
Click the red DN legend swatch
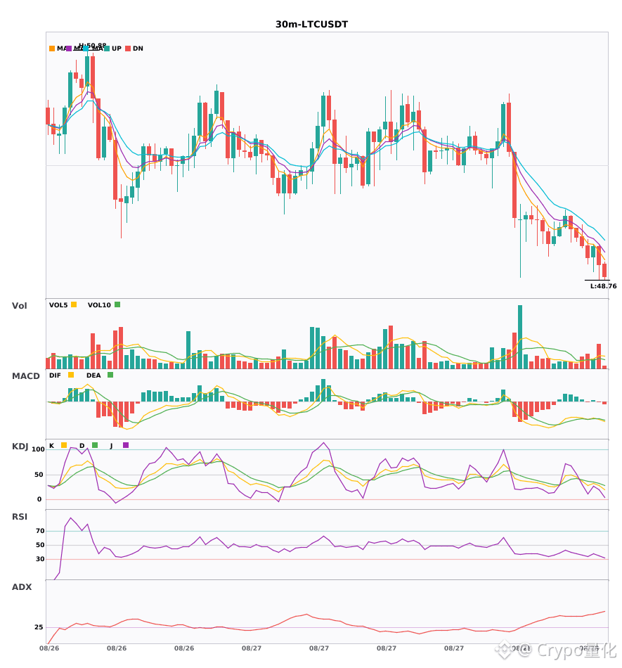(x=128, y=49)
